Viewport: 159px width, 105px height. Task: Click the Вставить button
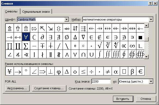click(123, 99)
